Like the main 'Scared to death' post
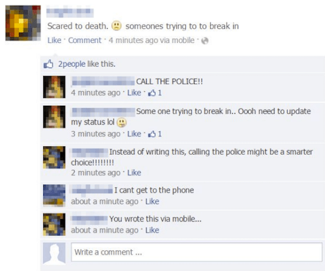The image size is (325, 271). tap(54, 40)
